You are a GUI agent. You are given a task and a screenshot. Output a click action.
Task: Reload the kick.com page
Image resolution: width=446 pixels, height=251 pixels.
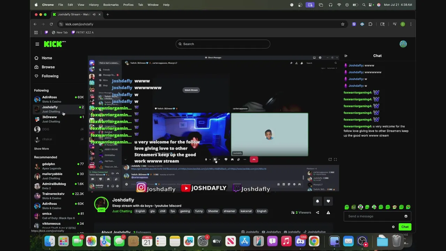pos(51,24)
